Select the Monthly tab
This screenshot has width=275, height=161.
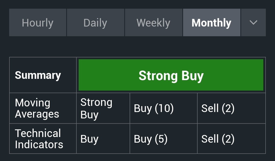pyautogui.click(x=212, y=22)
